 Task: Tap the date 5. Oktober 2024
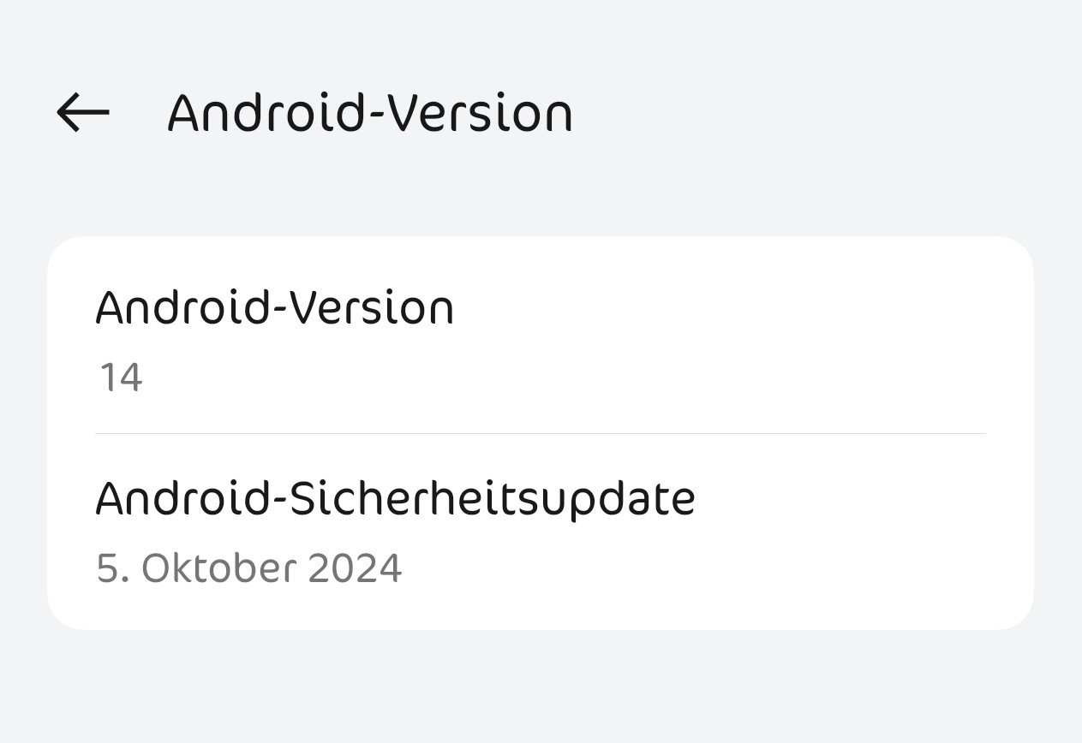(x=248, y=568)
